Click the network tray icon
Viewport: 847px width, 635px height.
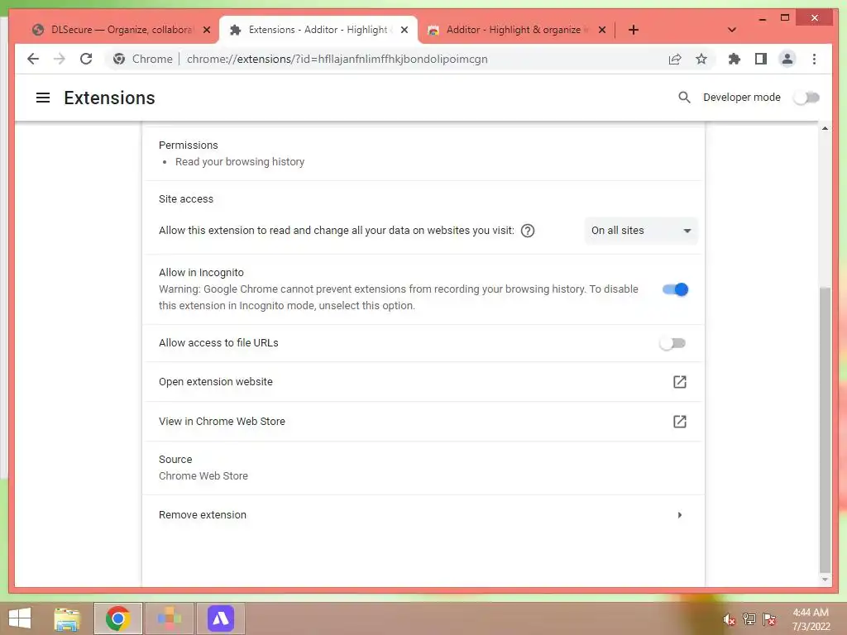749,619
